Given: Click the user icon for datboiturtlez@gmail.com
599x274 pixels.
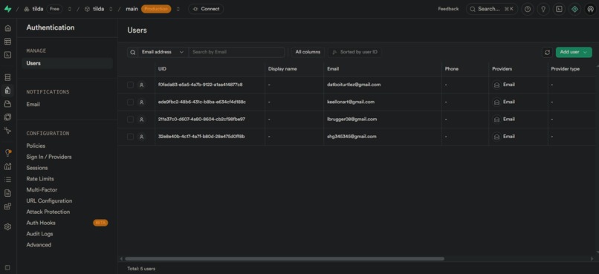Looking at the screenshot, I should click(141, 85).
